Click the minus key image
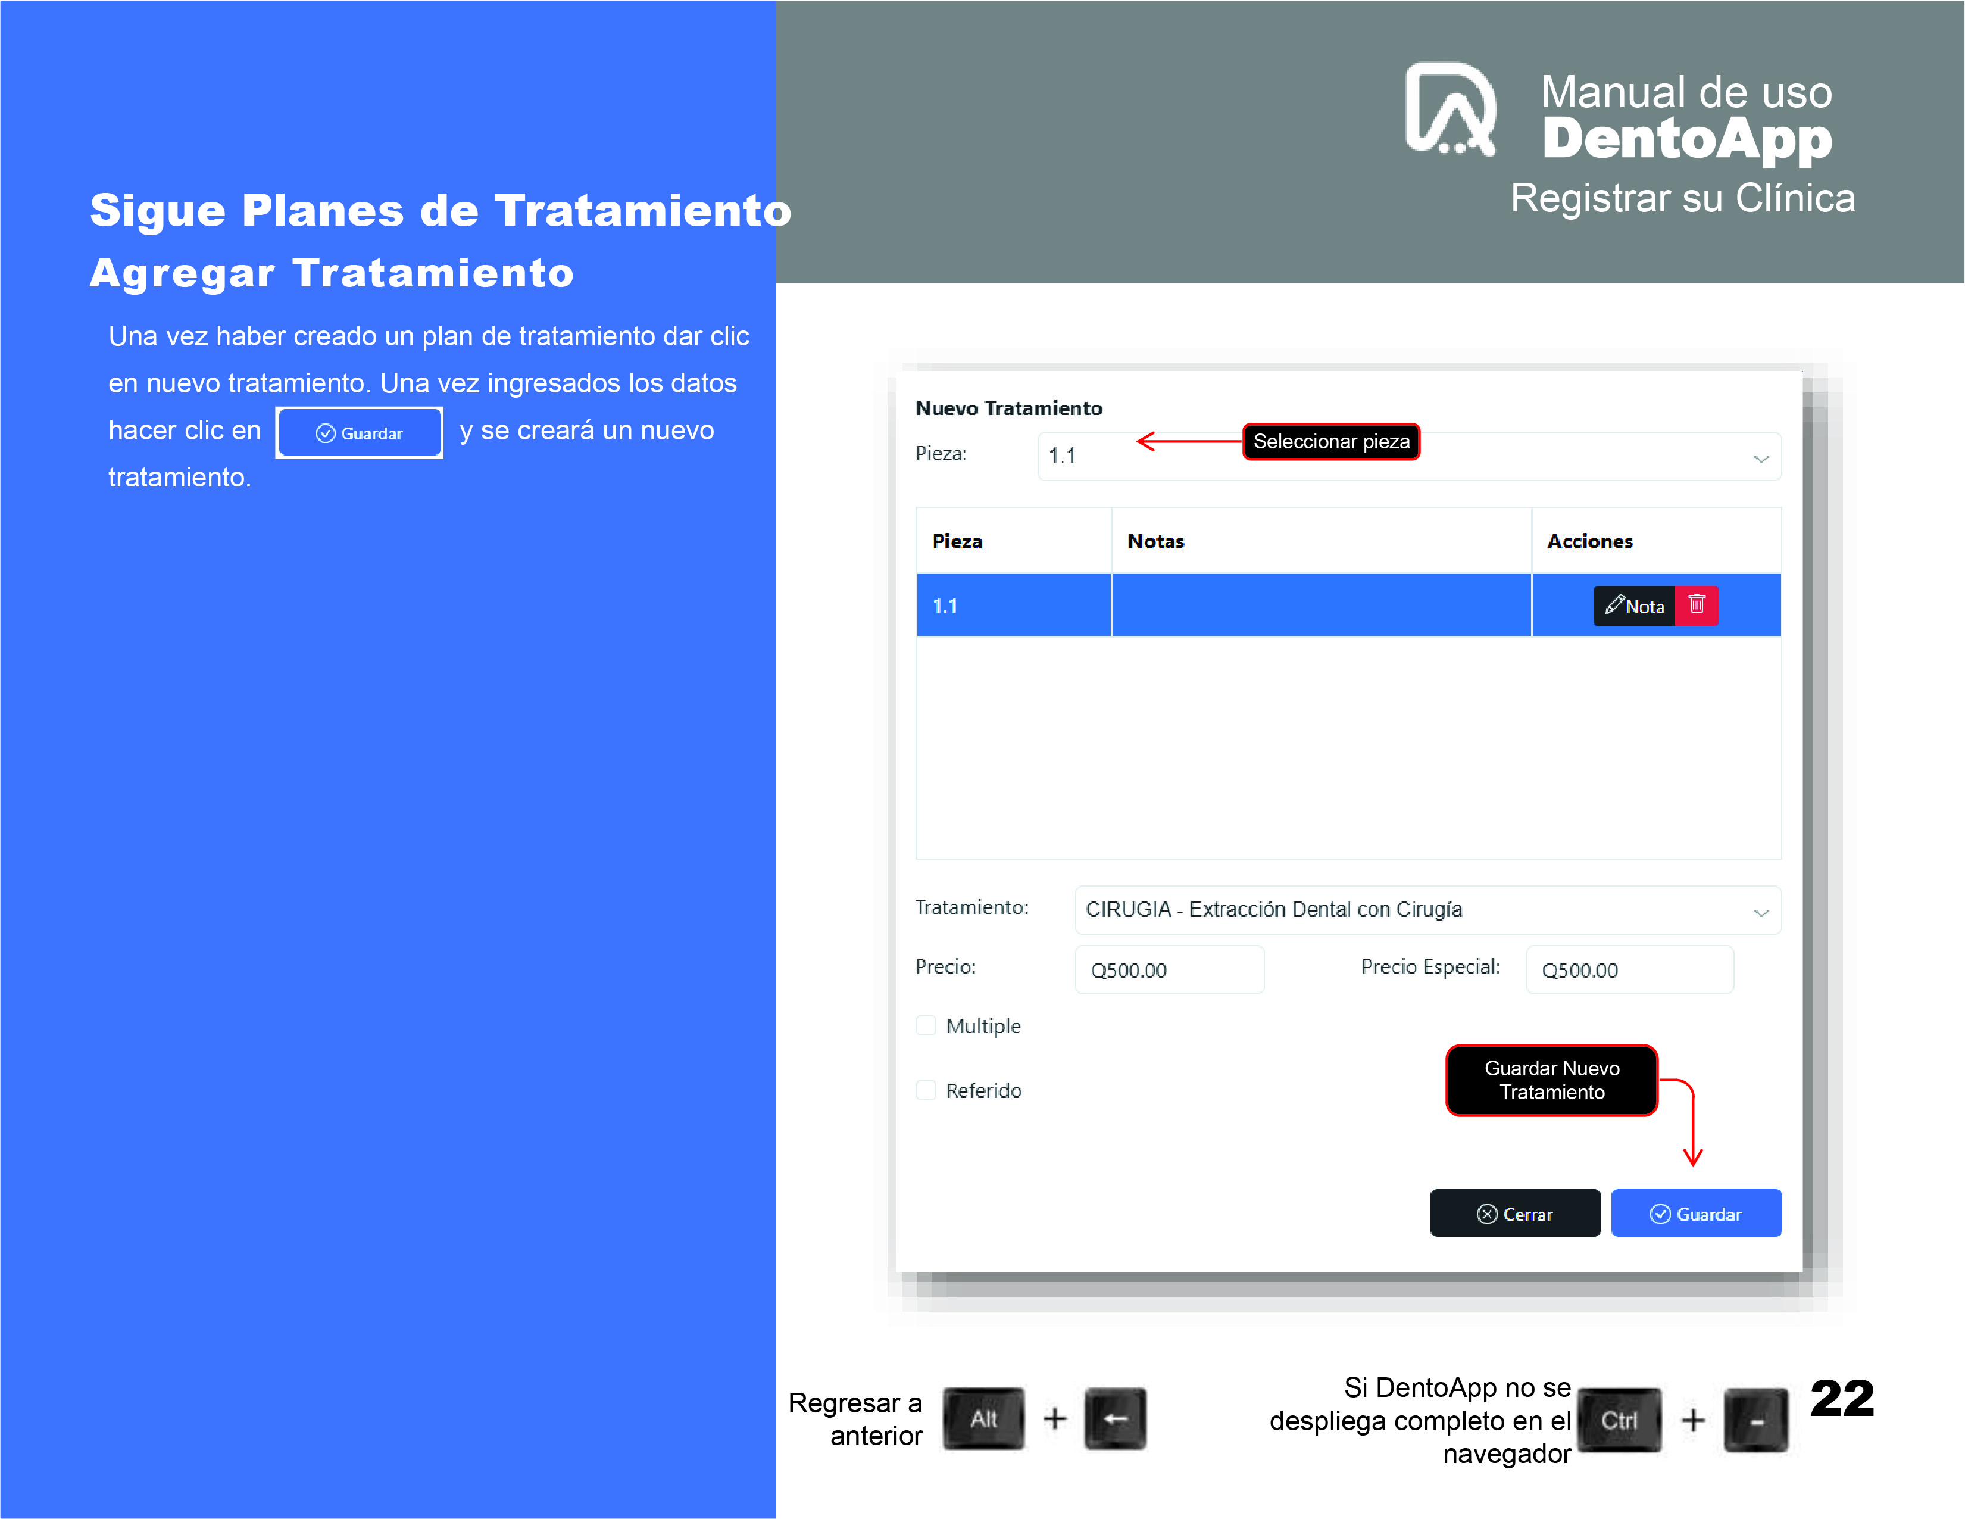 click(x=1756, y=1420)
